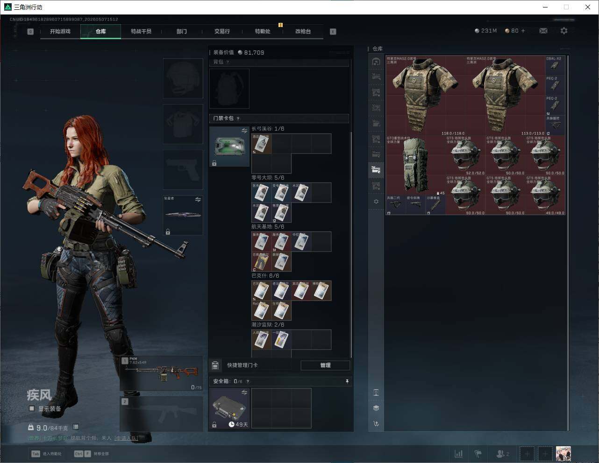This screenshot has height=463, width=599.
Task: Select the helmet with 49.0/49.0 durability
Action: click(545, 195)
